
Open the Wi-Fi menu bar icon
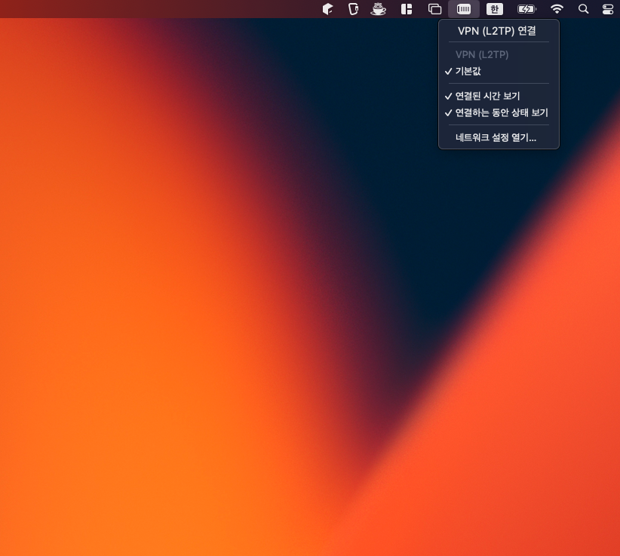click(x=557, y=9)
